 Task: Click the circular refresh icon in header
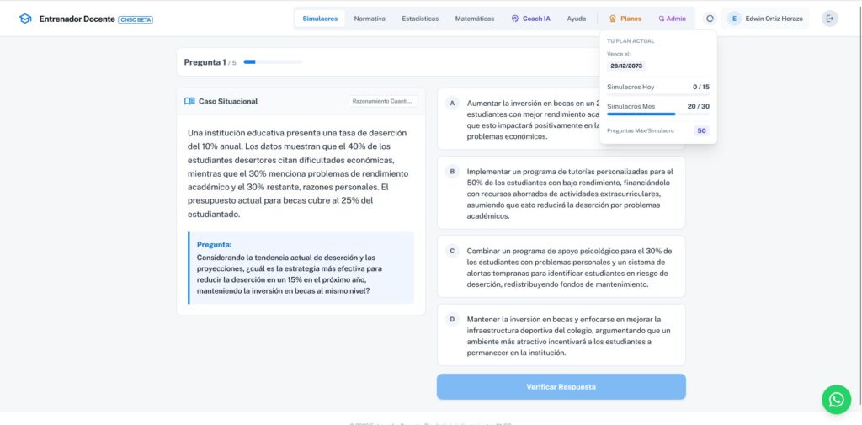pyautogui.click(x=710, y=19)
